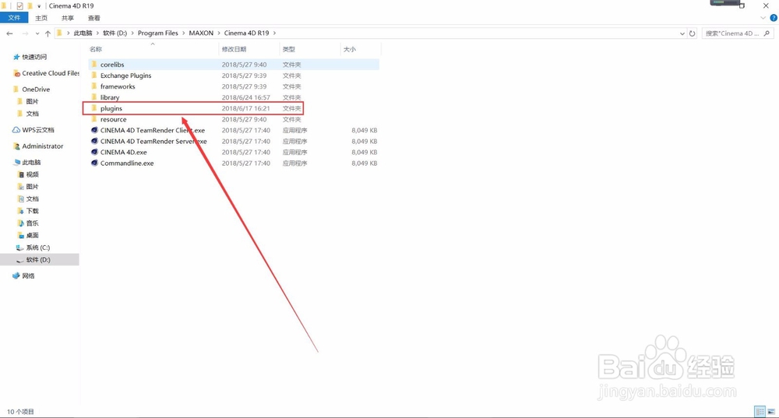
Task: Click the title bar properties checkmark icon
Action: pyautogui.click(x=19, y=6)
